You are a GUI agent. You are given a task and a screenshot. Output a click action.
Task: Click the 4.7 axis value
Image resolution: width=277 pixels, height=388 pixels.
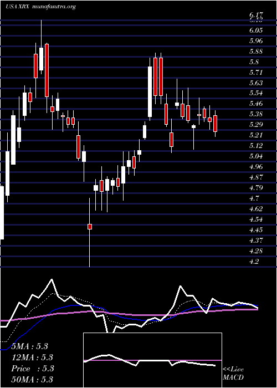[x=254, y=198]
